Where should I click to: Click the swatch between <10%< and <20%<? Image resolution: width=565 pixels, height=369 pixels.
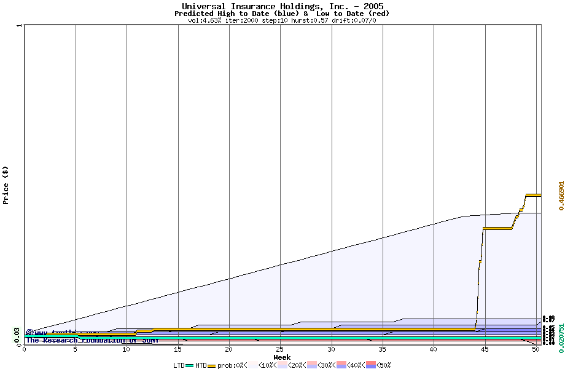(282, 365)
